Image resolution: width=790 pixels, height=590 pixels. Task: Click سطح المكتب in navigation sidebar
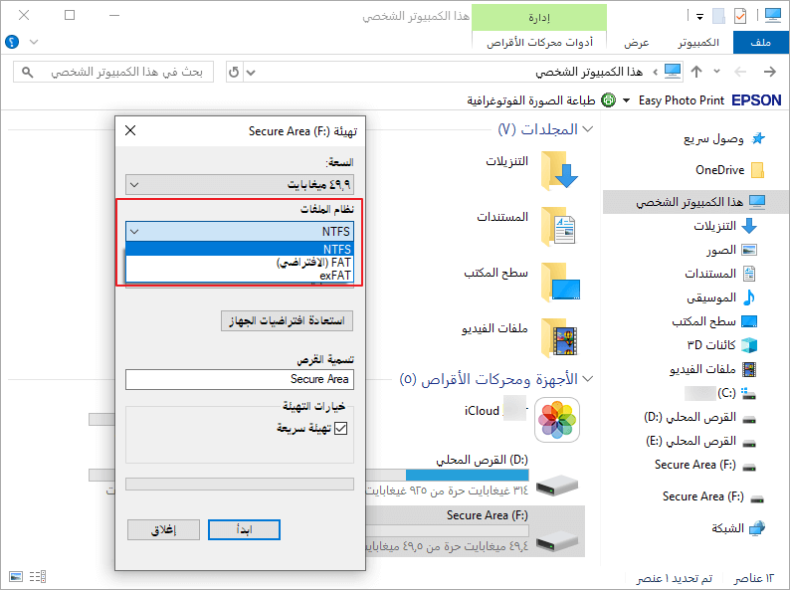714,321
